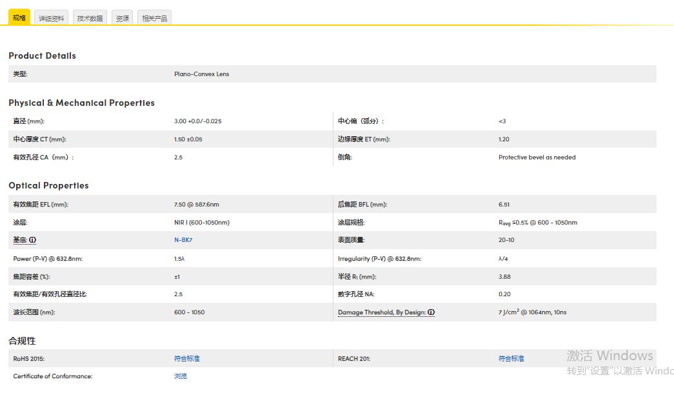
Task: Click the Optical Properties heading
Action: 48,186
